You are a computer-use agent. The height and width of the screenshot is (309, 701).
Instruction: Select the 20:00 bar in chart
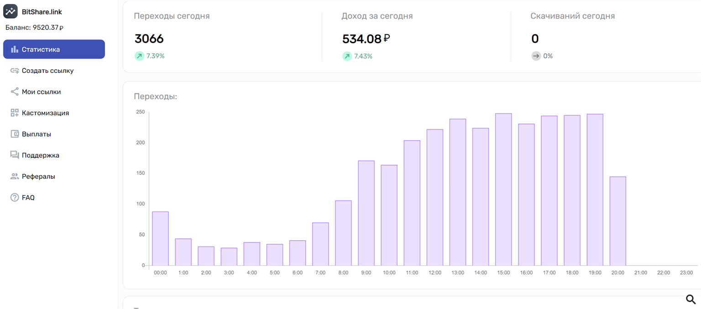coord(617,221)
